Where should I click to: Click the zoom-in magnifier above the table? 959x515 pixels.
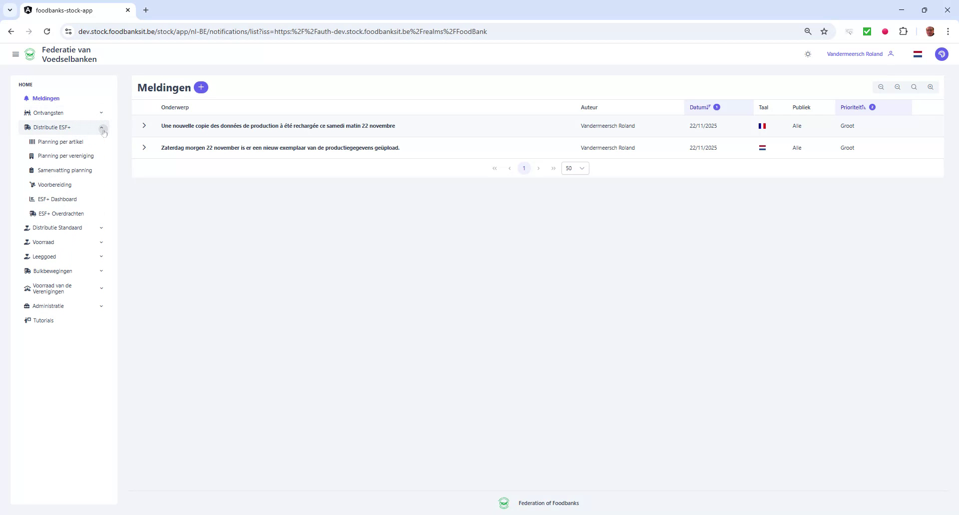(931, 87)
